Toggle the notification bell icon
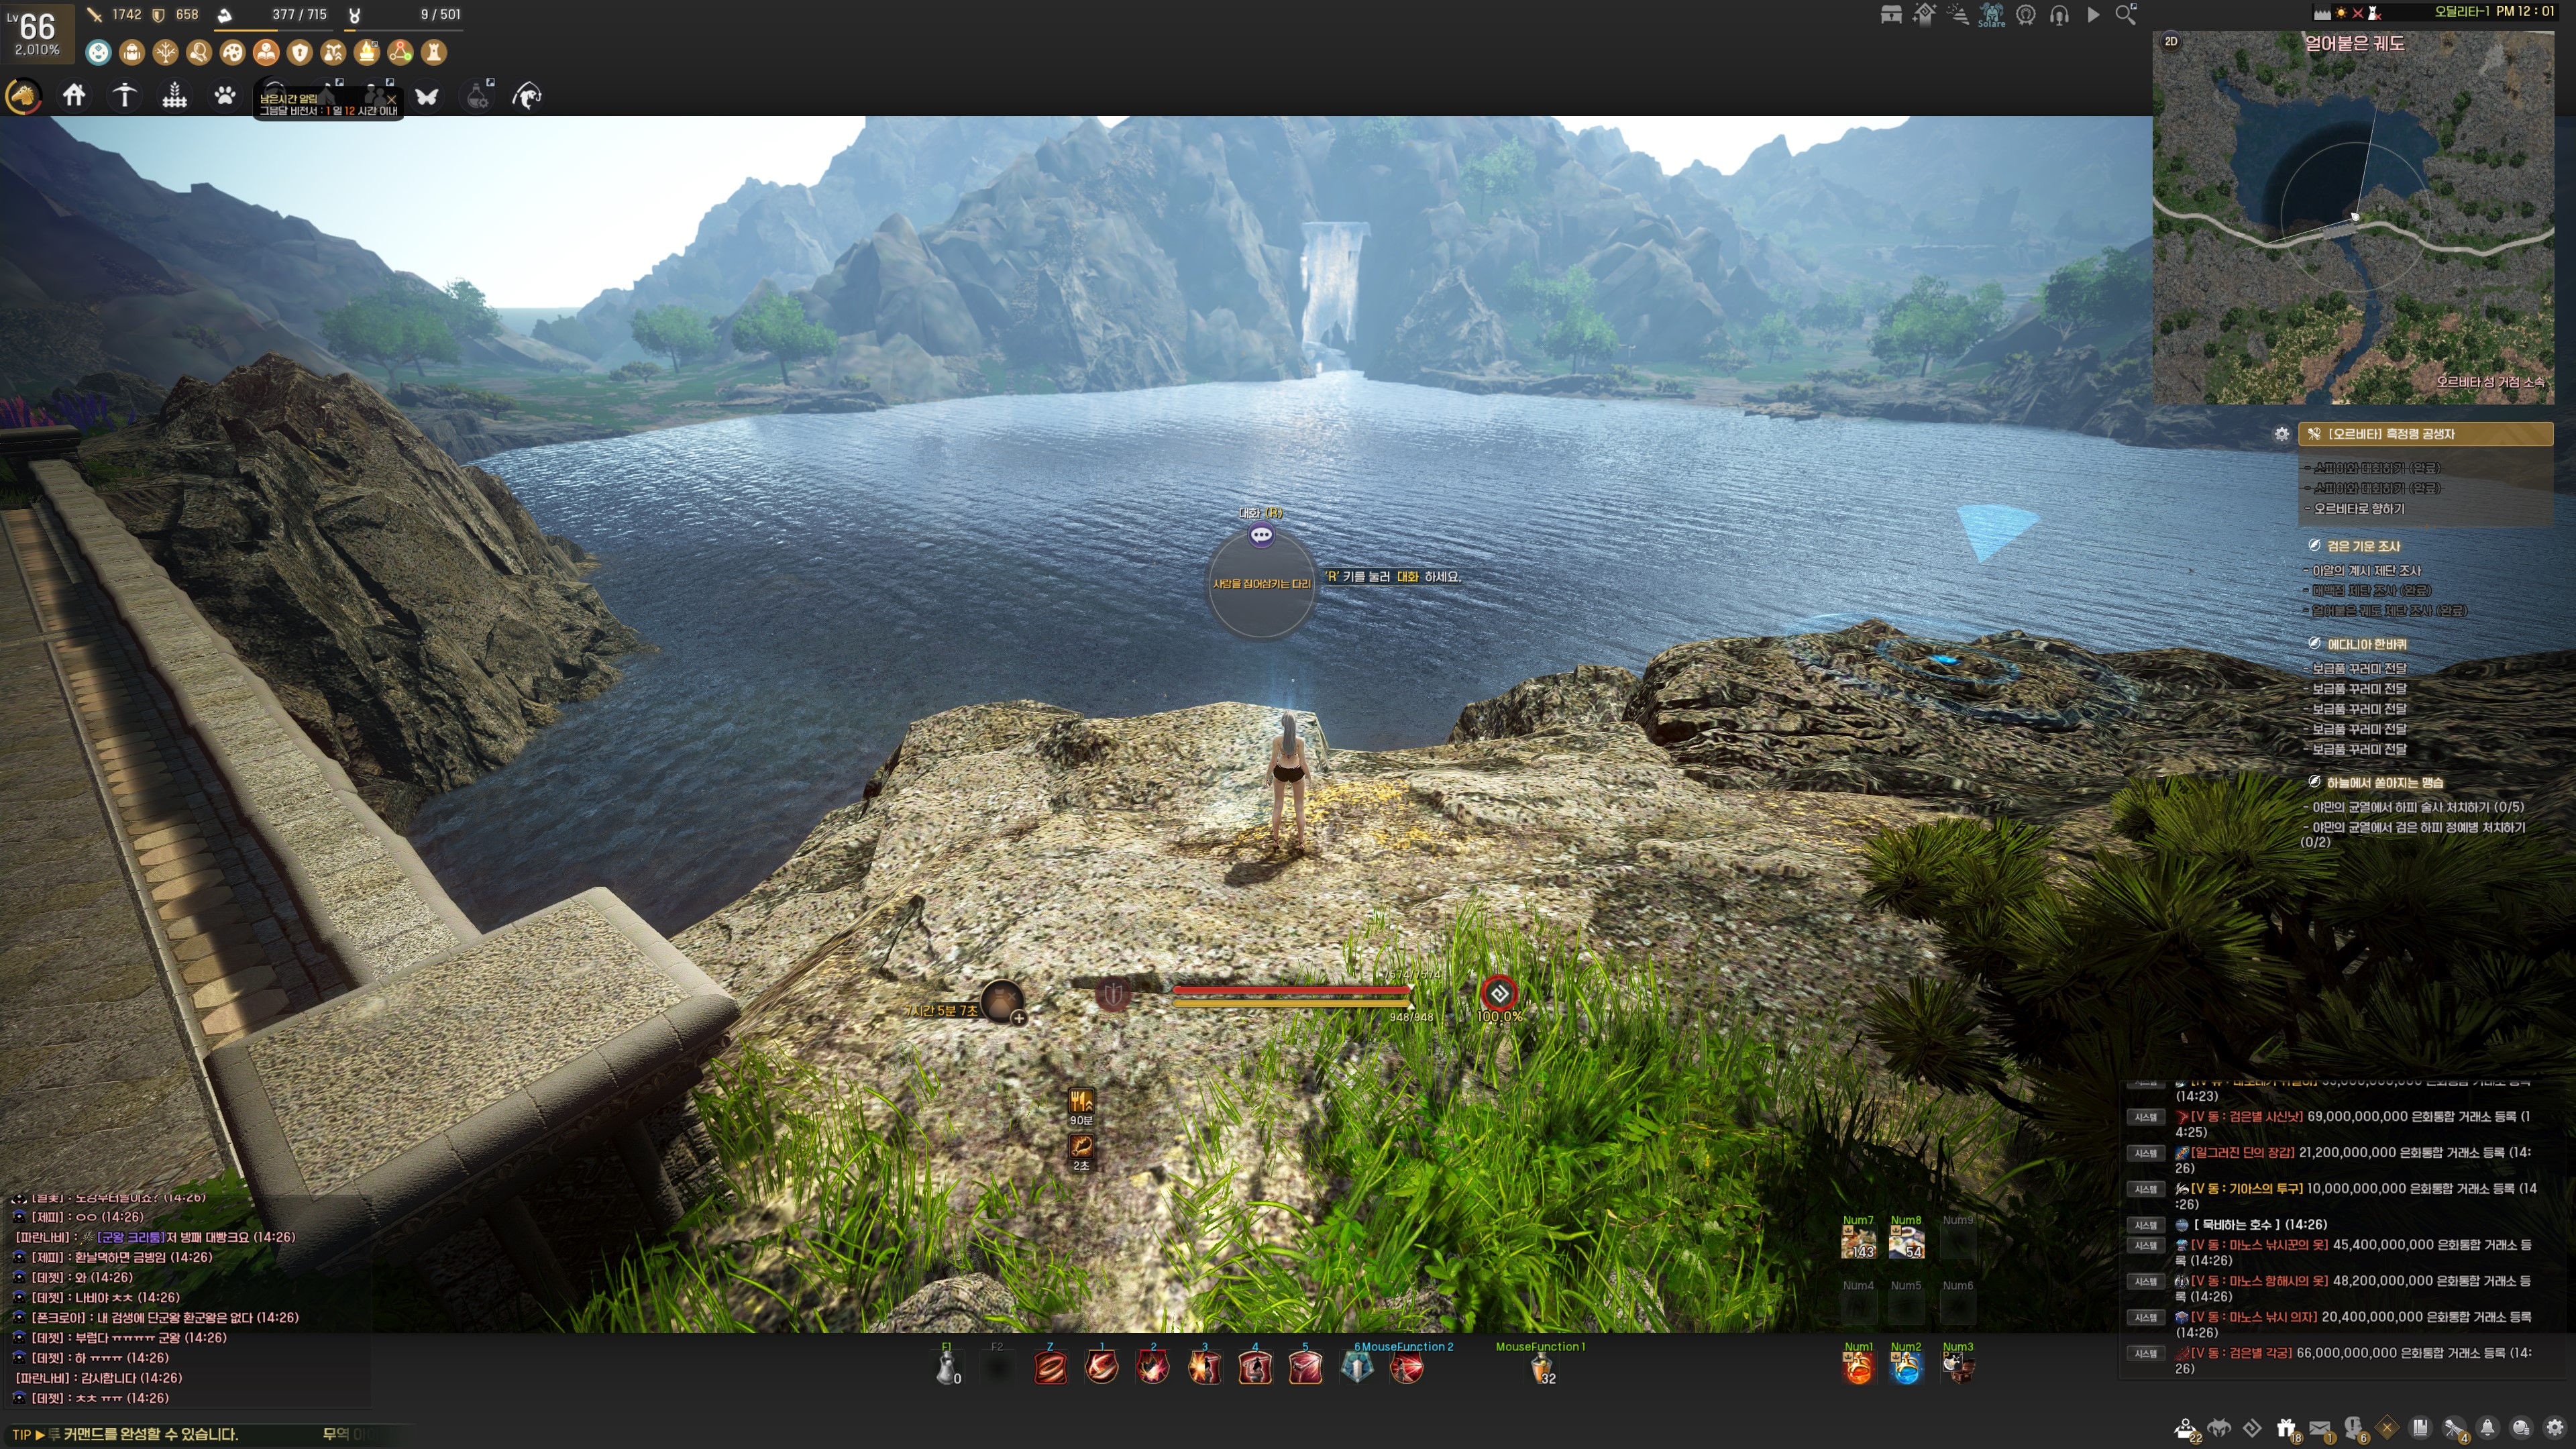The height and width of the screenshot is (1449, 2576). [2488, 1427]
